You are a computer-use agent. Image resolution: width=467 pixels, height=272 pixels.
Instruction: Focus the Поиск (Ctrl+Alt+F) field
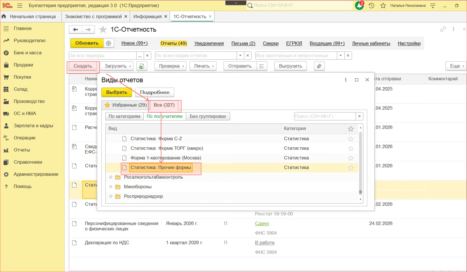point(325,116)
